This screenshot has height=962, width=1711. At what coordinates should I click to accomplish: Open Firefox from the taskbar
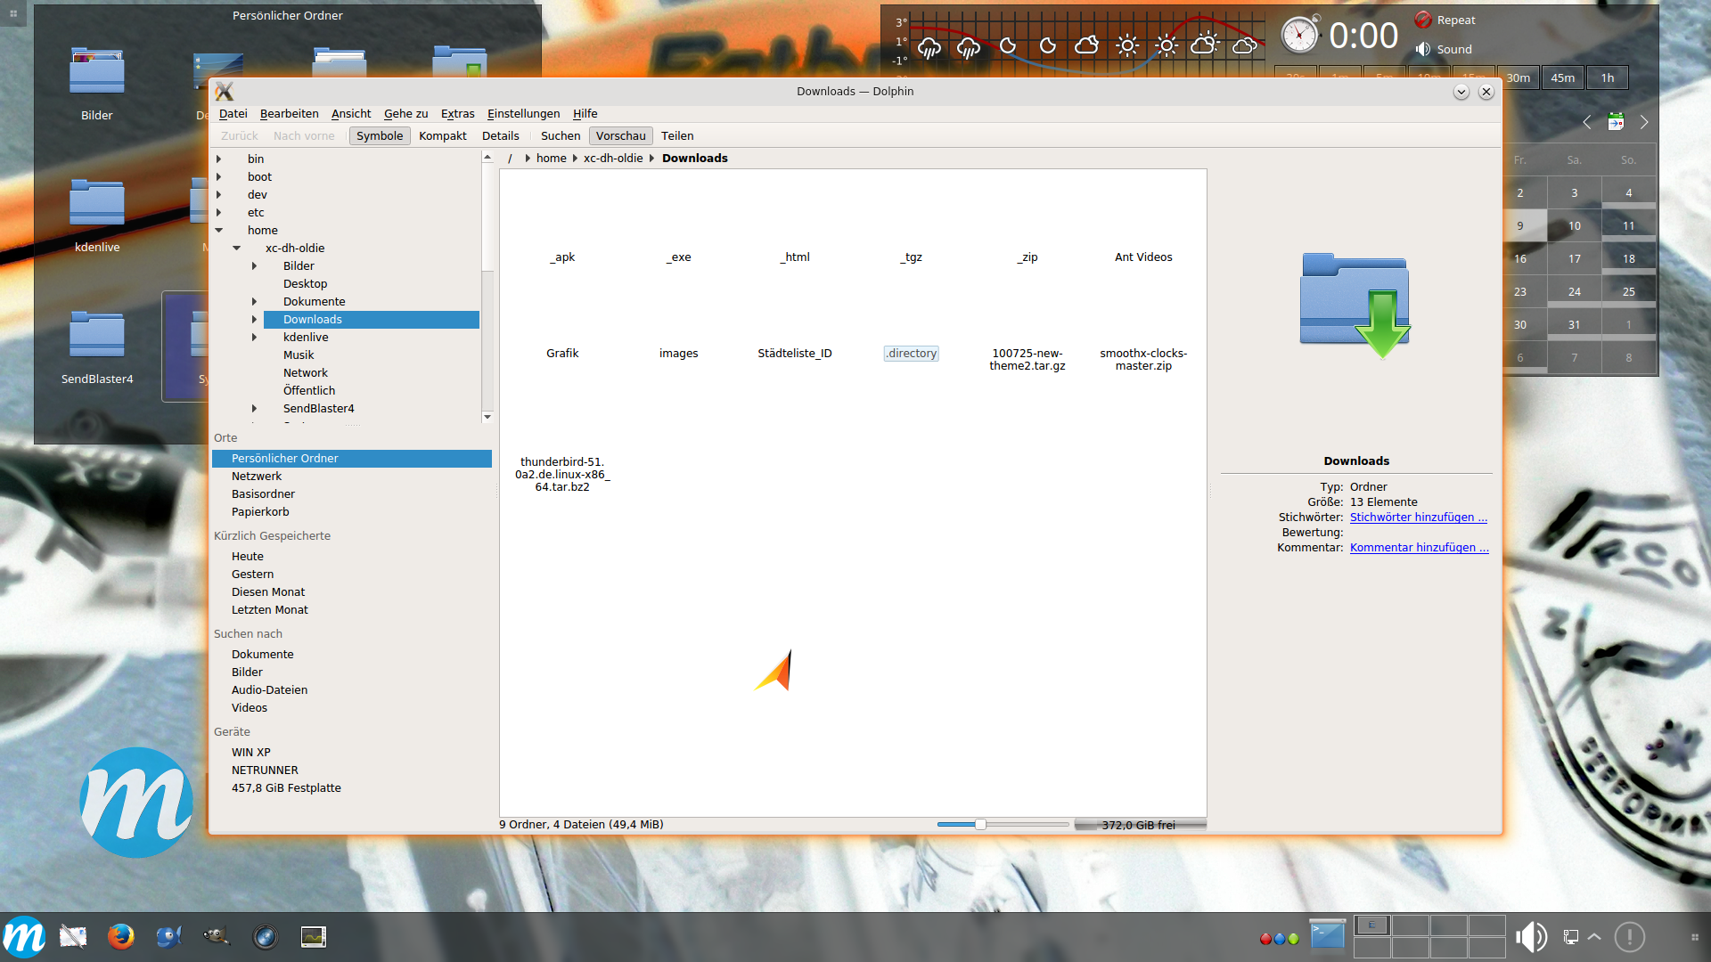[x=121, y=936]
